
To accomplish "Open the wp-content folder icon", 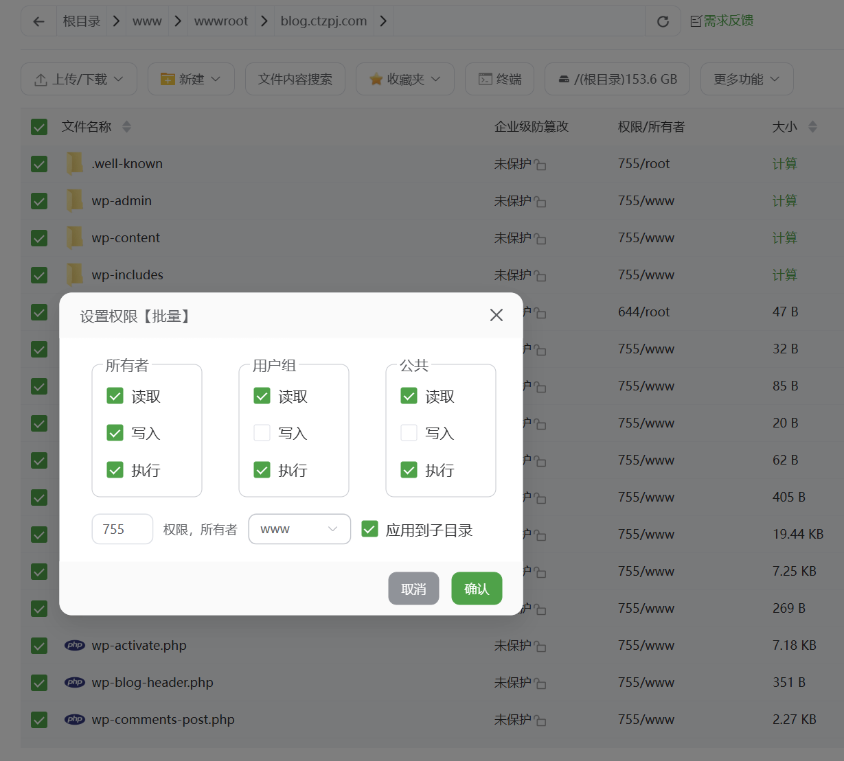I will coord(75,237).
